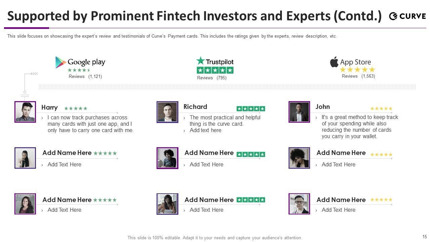Click the Curve logo in the header

tap(407, 16)
